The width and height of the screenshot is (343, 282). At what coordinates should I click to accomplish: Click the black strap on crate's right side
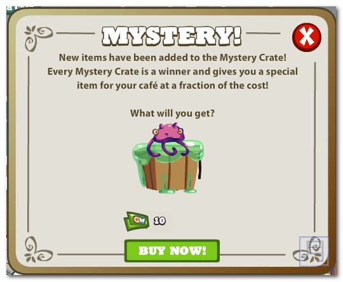[199, 169]
